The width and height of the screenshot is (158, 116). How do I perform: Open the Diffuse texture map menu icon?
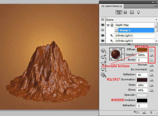point(151,50)
